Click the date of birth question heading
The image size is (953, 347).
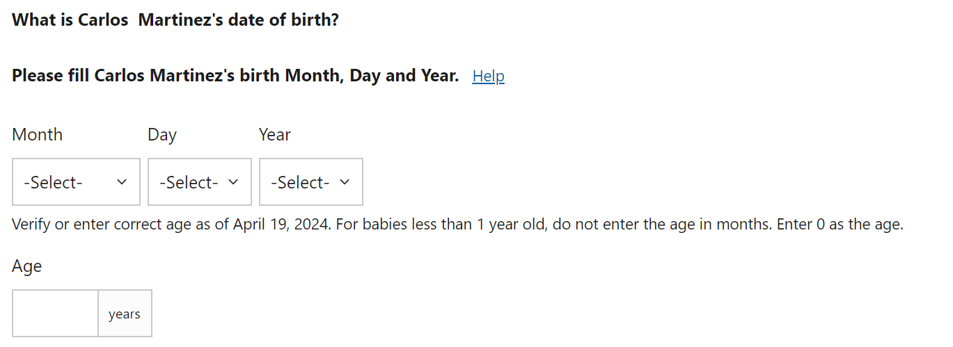pos(175,19)
